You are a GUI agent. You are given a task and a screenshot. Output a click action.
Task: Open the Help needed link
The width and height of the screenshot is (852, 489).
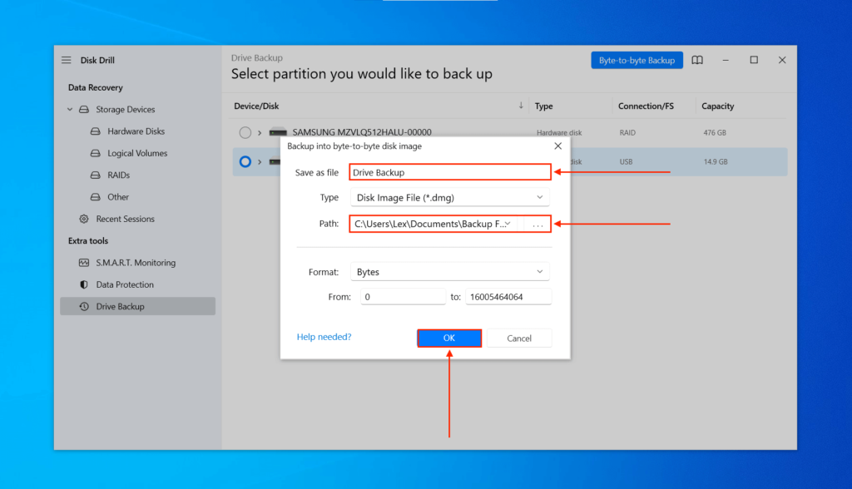point(323,336)
